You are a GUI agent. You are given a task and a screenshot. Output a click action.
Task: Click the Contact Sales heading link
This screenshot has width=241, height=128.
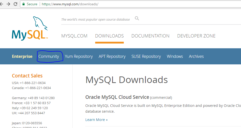[27, 76]
